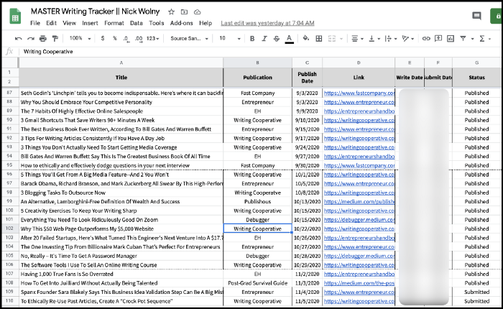The height and width of the screenshot is (309, 503).
Task: Open the Tools menu
Action: click(x=157, y=23)
